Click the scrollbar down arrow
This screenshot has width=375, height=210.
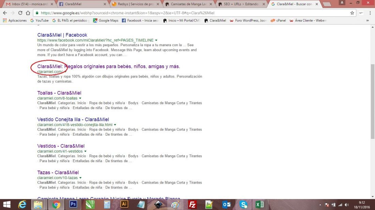pyautogui.click(x=373, y=197)
